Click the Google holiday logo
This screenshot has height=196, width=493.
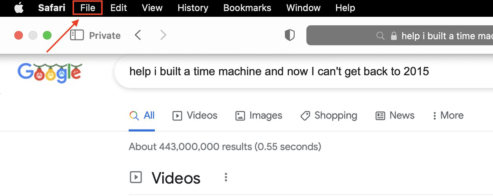pos(49,73)
